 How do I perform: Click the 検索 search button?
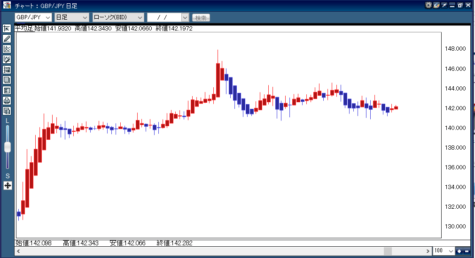(201, 18)
